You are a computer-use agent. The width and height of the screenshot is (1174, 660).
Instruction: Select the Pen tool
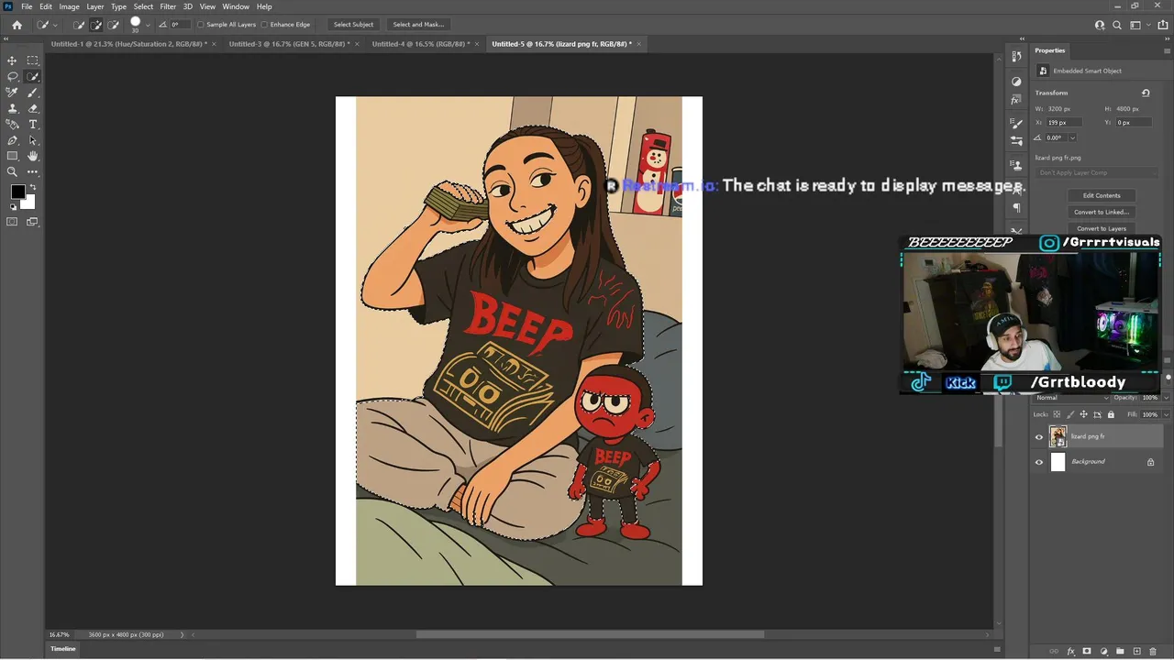tap(12, 140)
